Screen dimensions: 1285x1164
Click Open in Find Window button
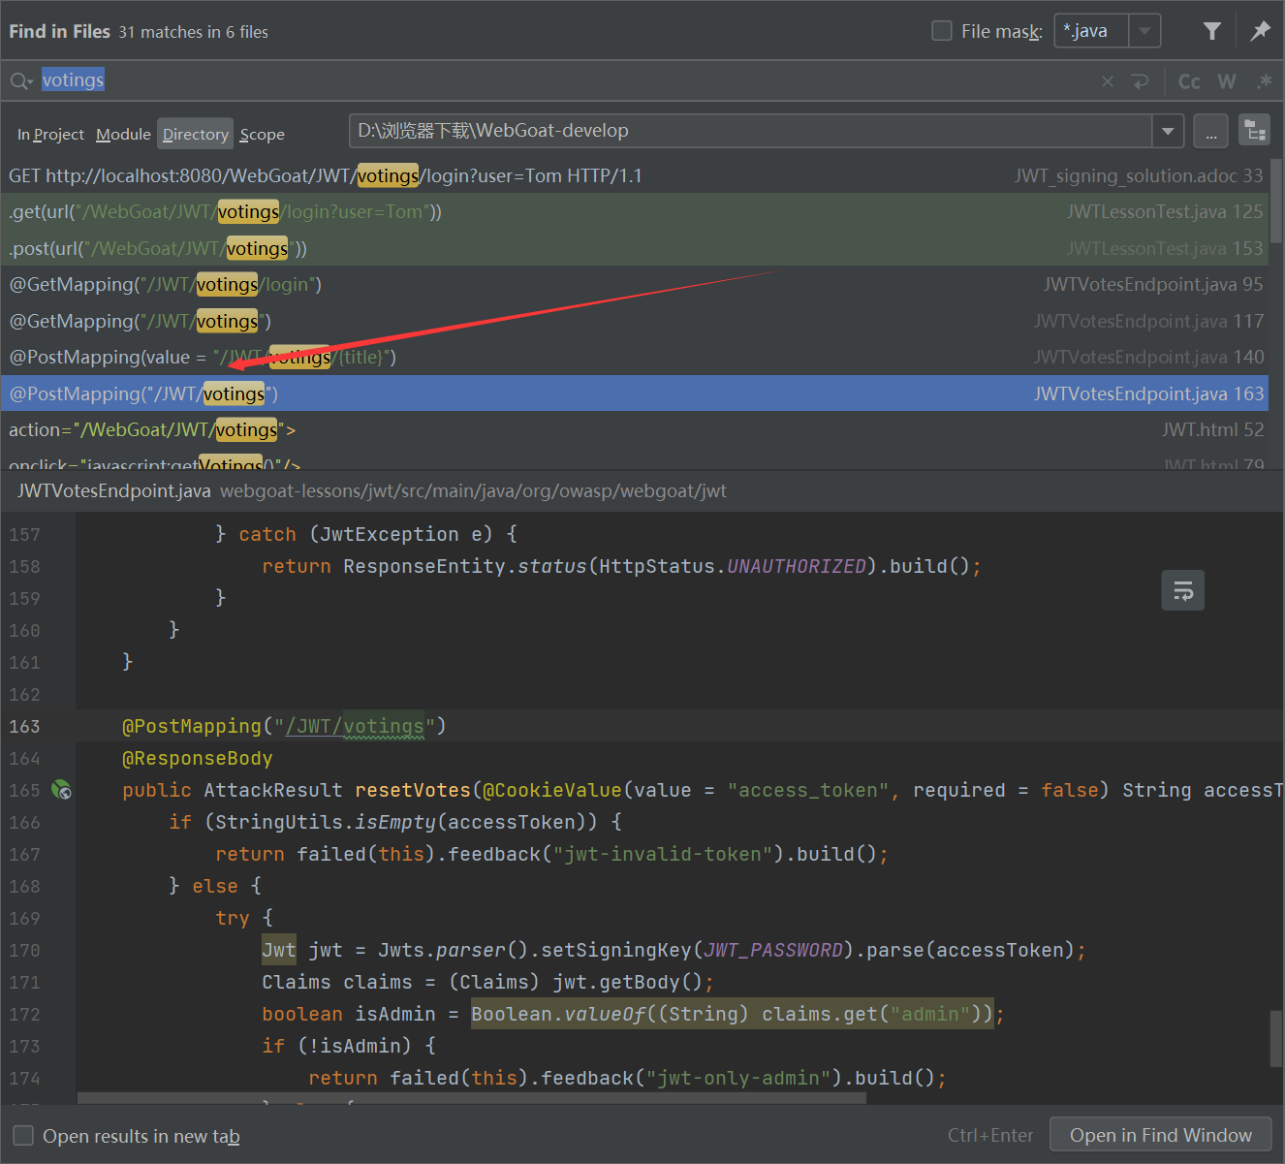pyautogui.click(x=1160, y=1135)
